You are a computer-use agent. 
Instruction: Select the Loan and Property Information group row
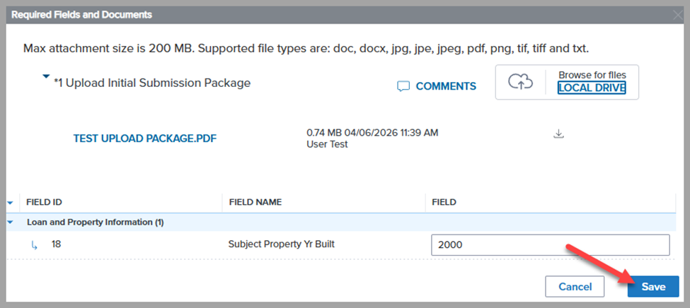tap(96, 222)
